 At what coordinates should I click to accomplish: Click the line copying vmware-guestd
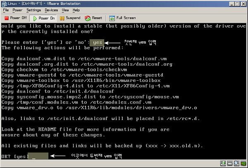coord(82,75)
